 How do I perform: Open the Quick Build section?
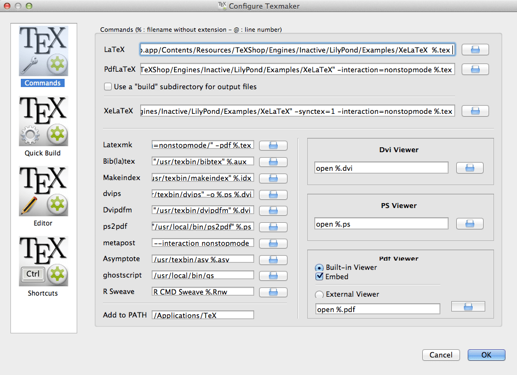coord(43,122)
